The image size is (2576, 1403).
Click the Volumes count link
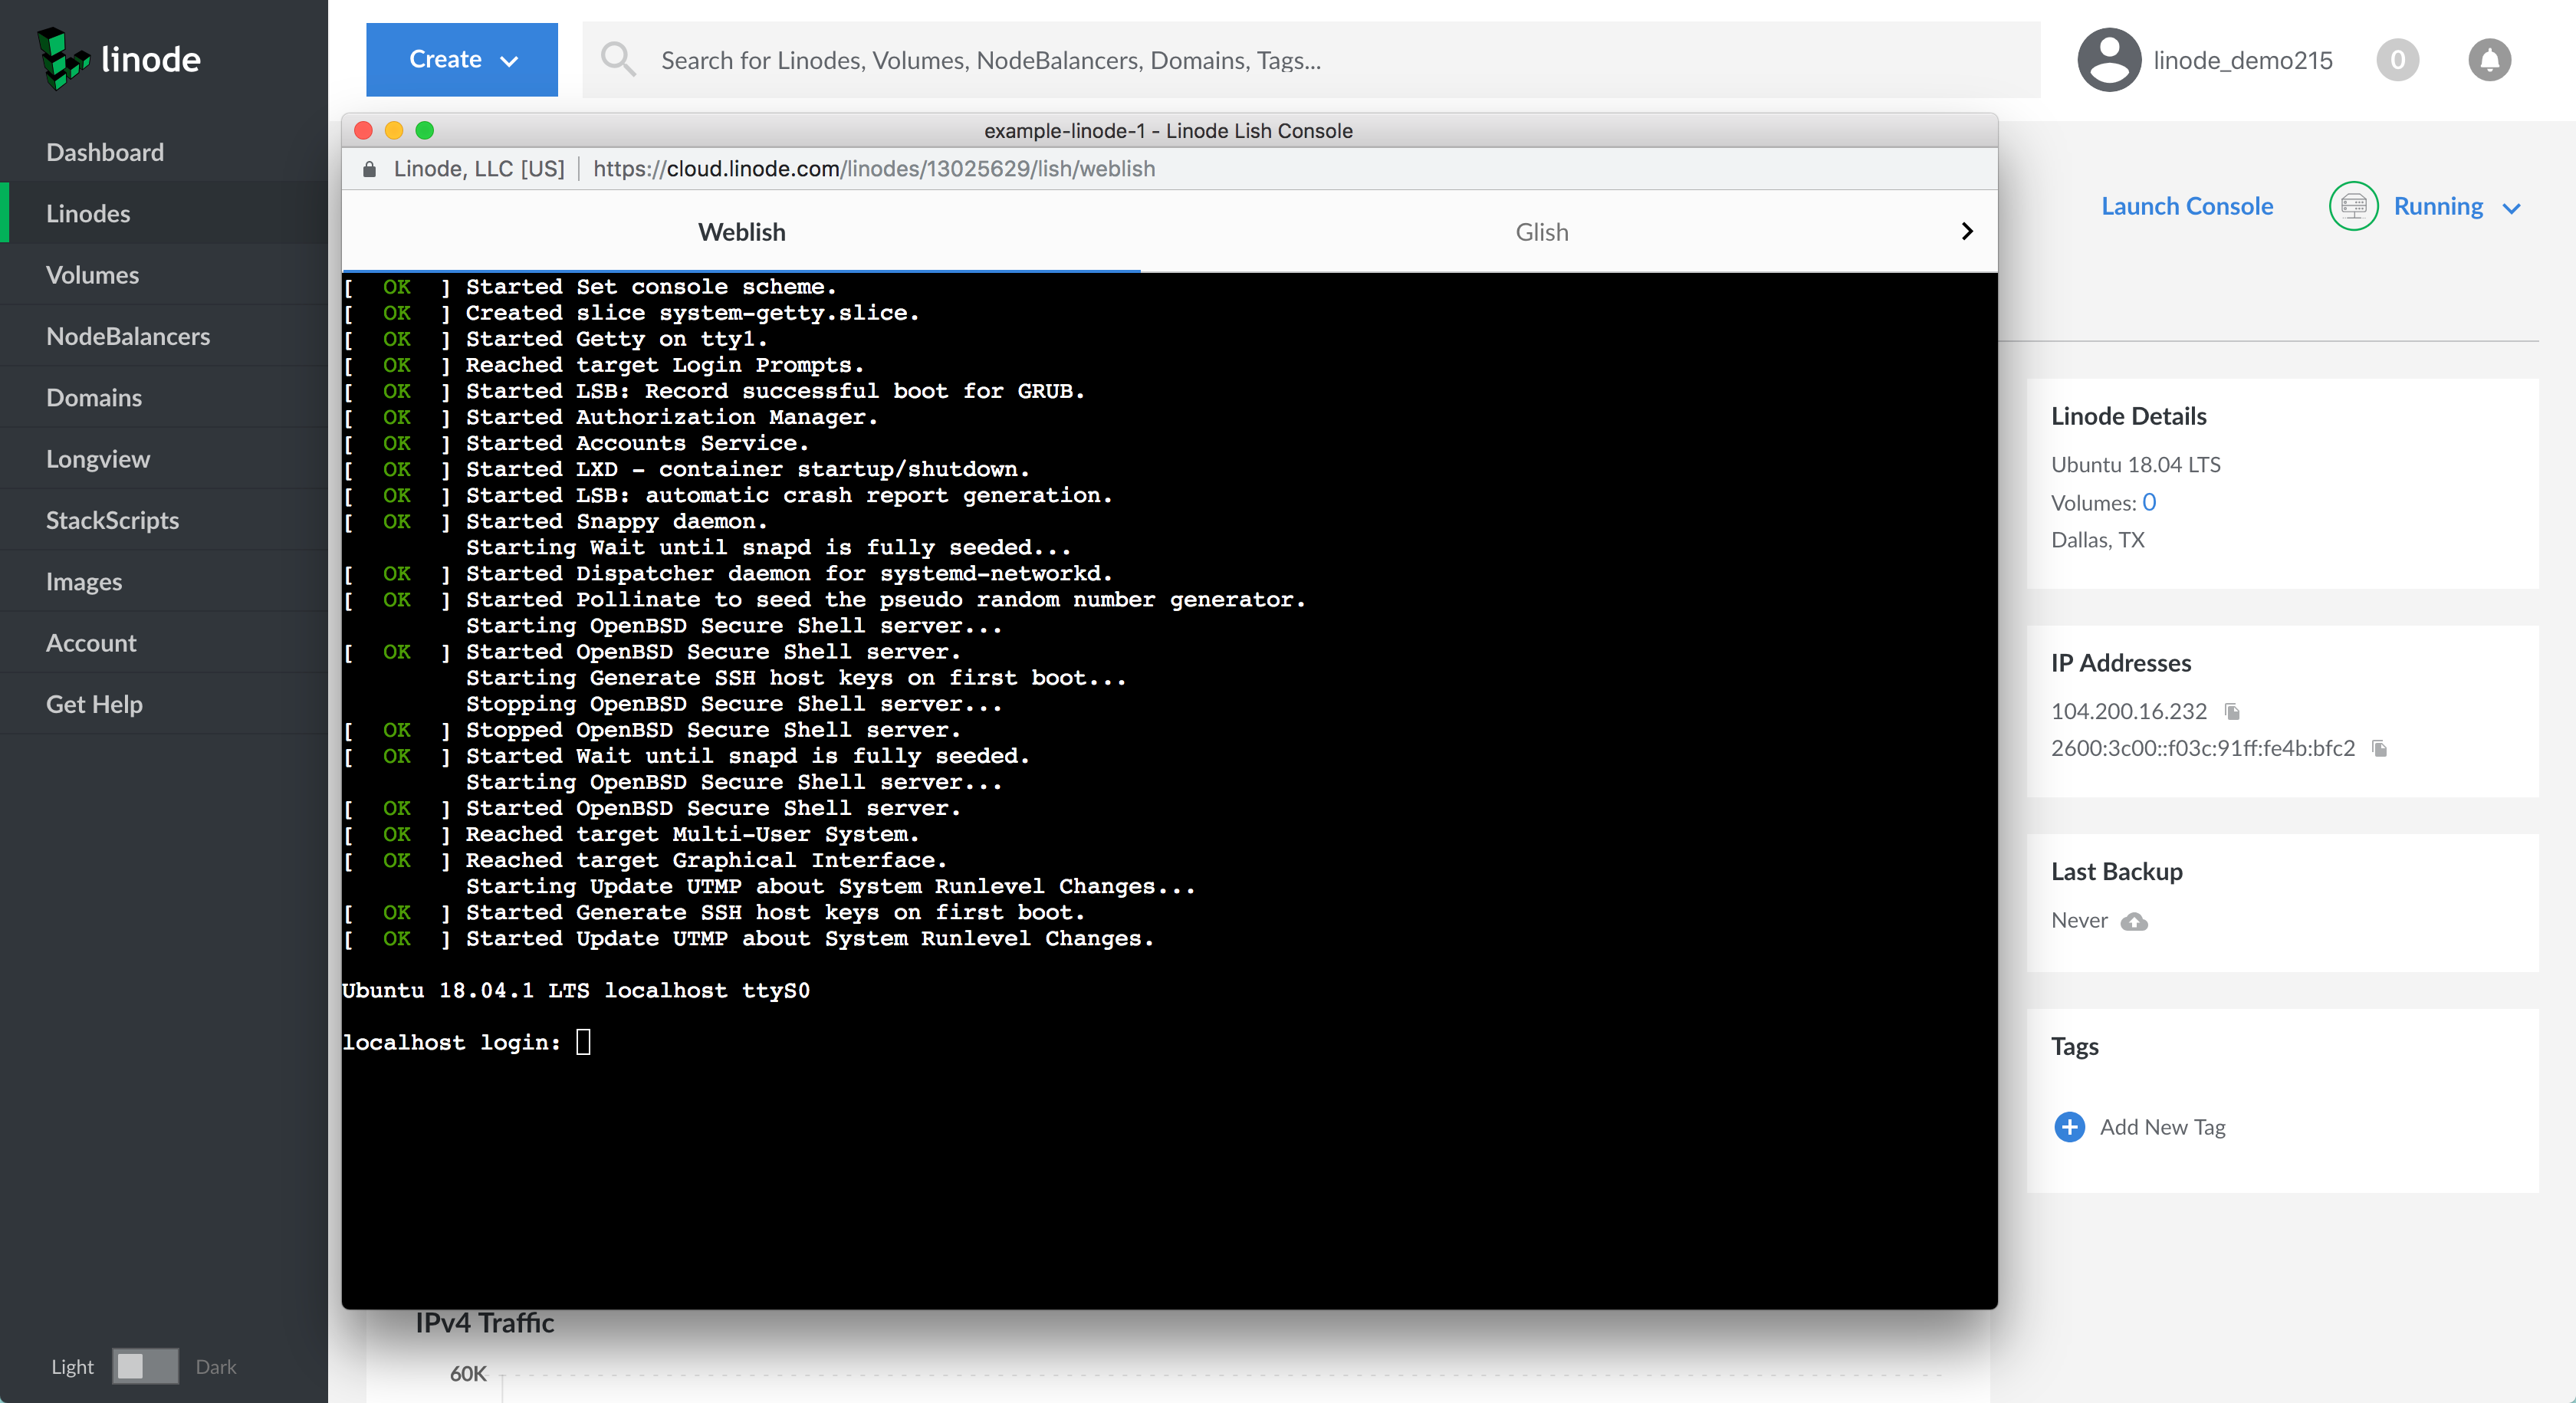click(x=2150, y=502)
